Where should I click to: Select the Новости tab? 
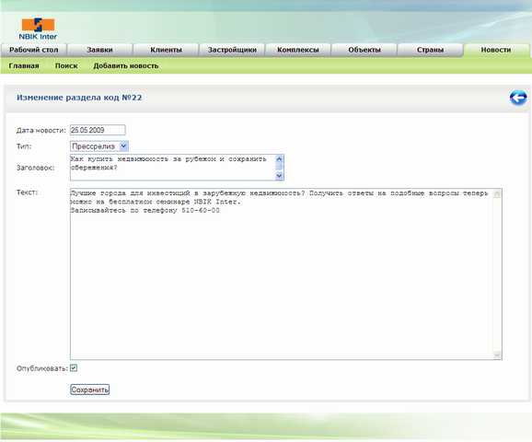tap(496, 50)
